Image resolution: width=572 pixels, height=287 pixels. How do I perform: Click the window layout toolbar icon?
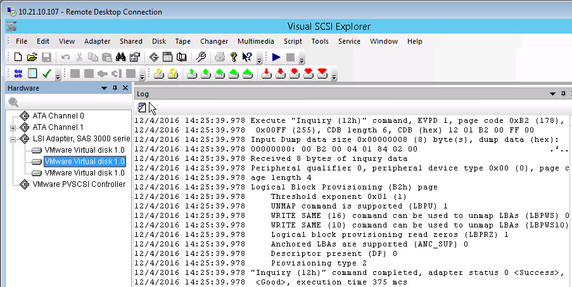(x=167, y=57)
